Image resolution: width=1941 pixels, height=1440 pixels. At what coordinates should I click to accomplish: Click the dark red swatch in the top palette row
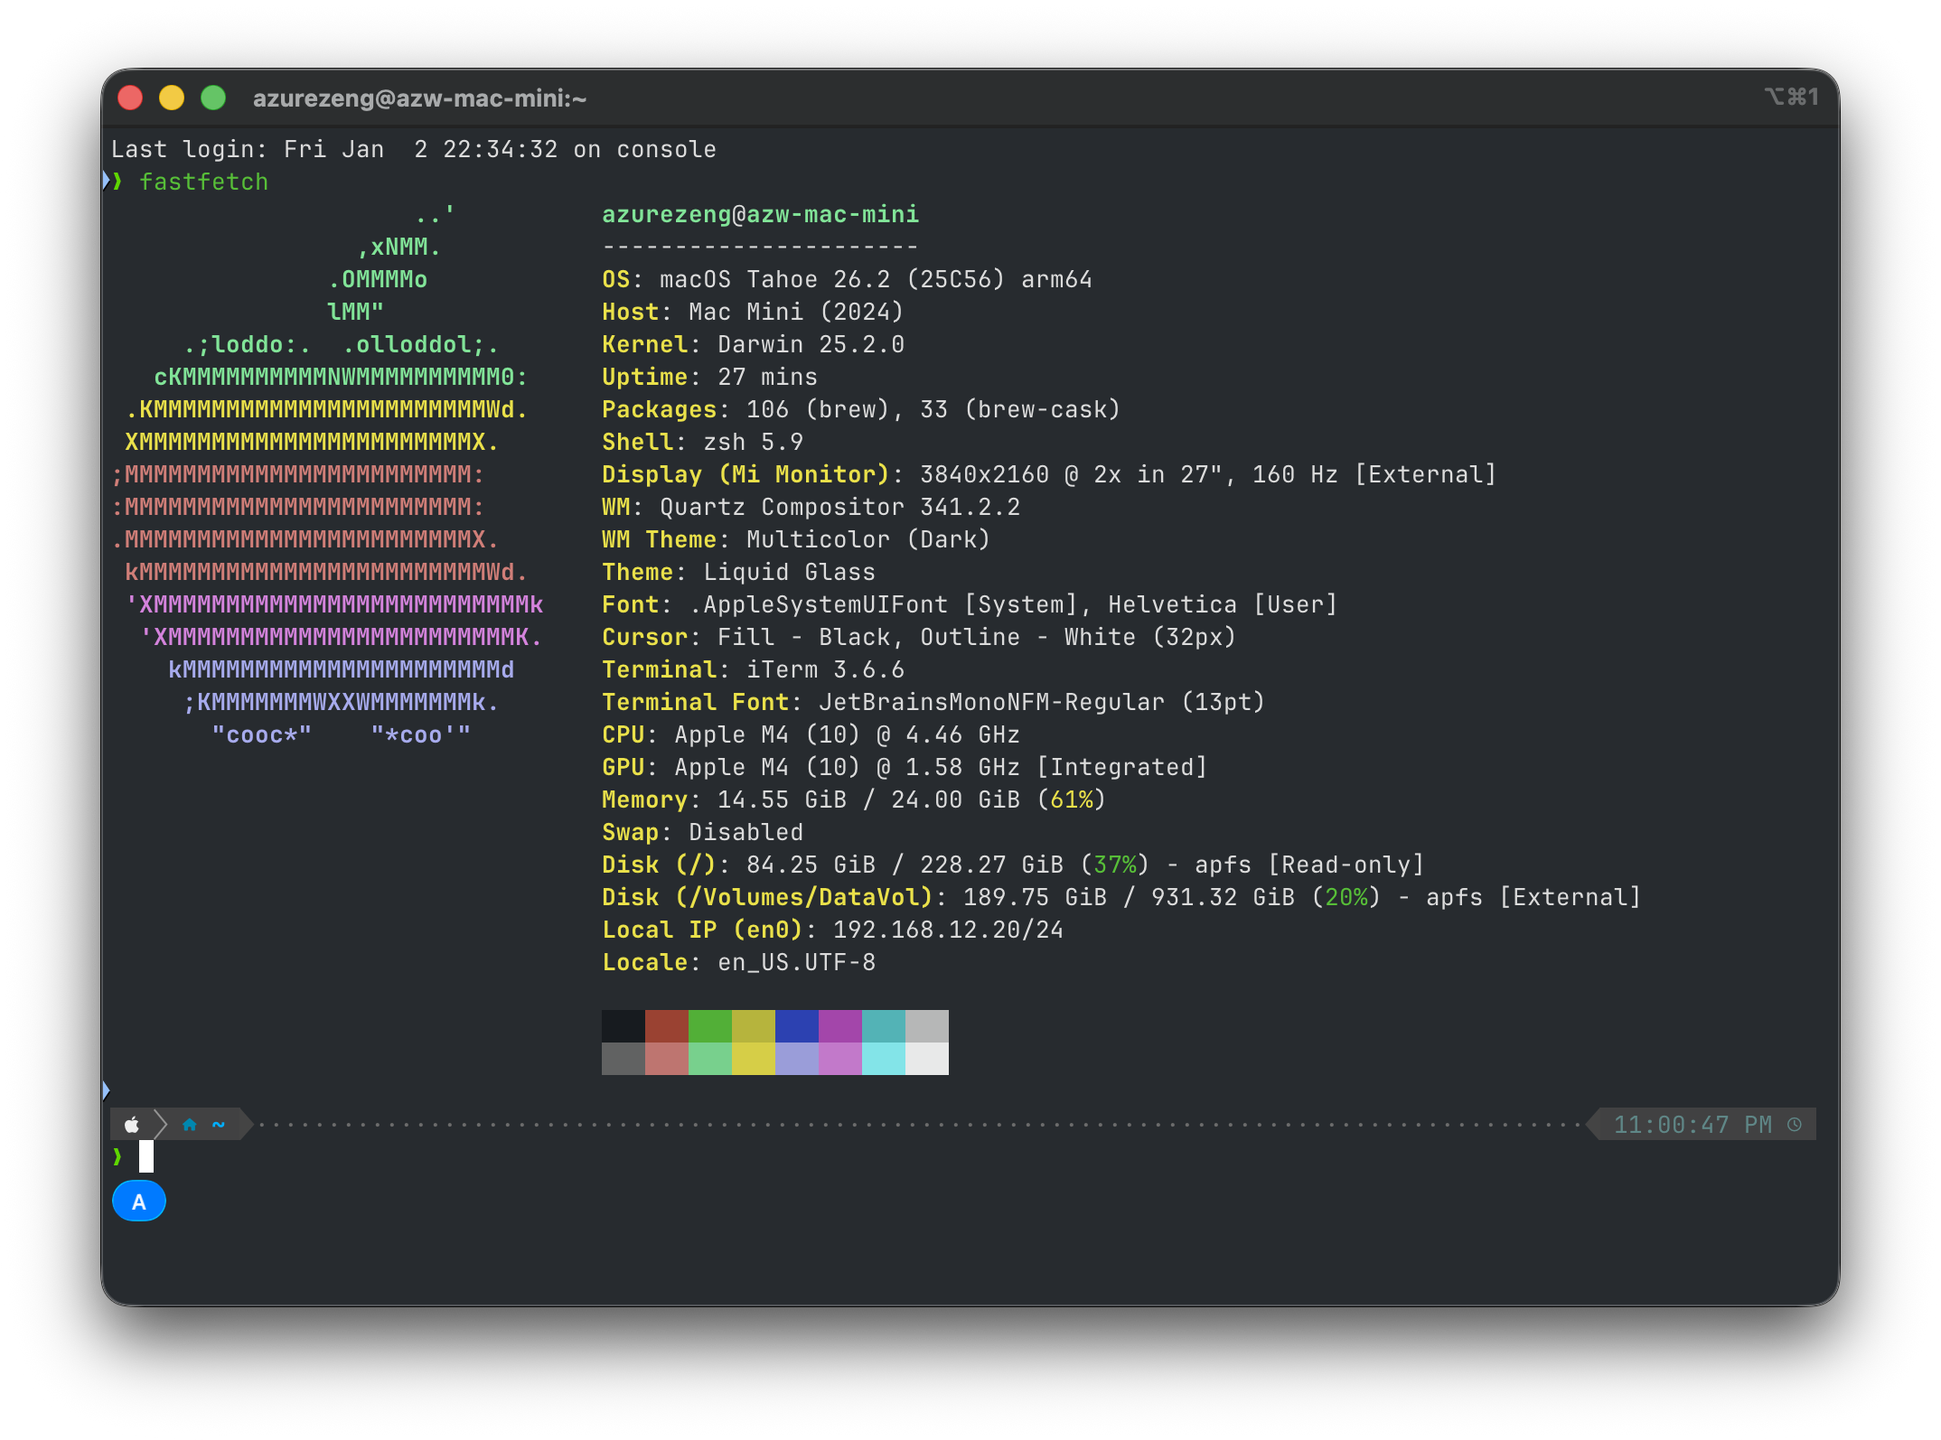click(667, 1026)
